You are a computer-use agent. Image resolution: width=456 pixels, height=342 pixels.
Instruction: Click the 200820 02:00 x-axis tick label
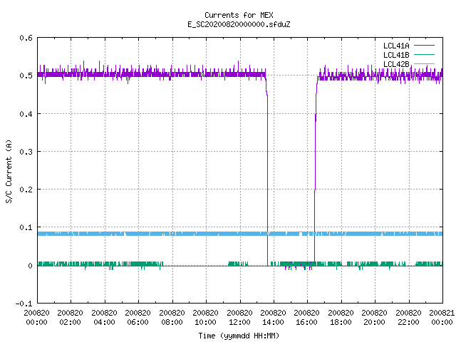click(x=70, y=318)
